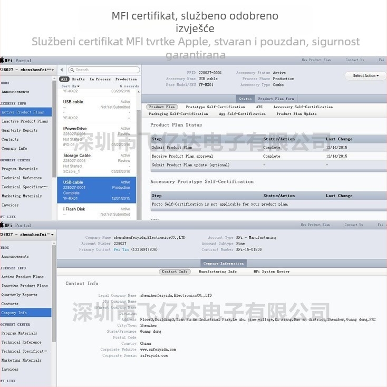387x387 pixels.
Task: Click the Apple logo in top MFi Portal header
Action: pos(2,60)
